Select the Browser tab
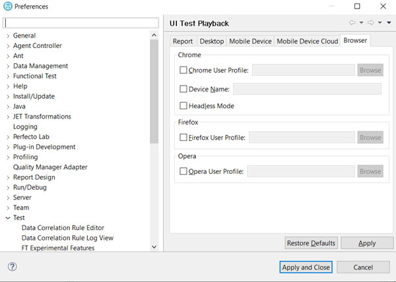This screenshot has height=282, width=396. [355, 40]
